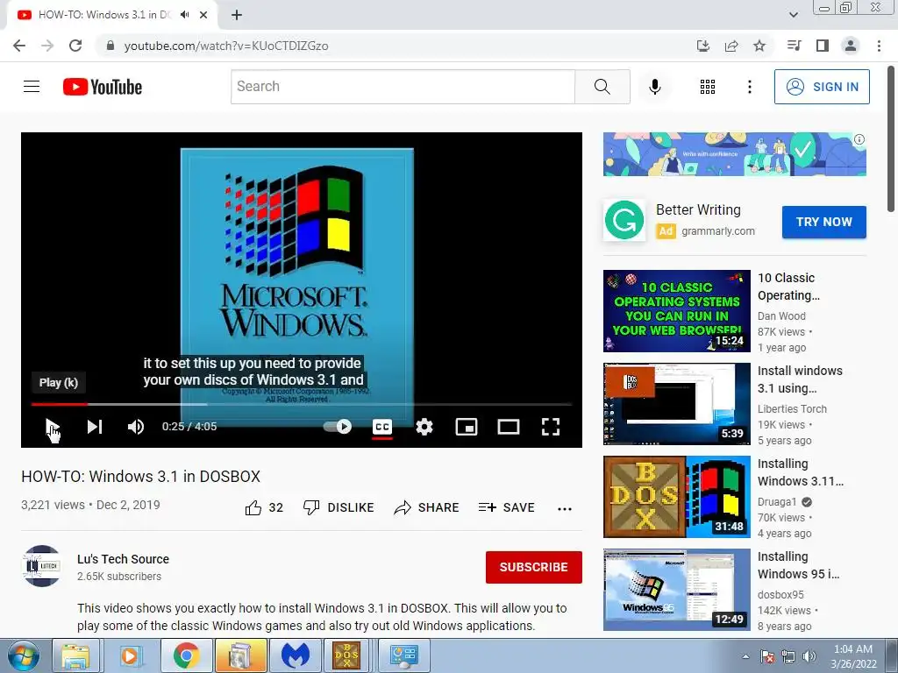
Task: Open Lu's Tech Source channel avatar
Action: pyautogui.click(x=41, y=566)
